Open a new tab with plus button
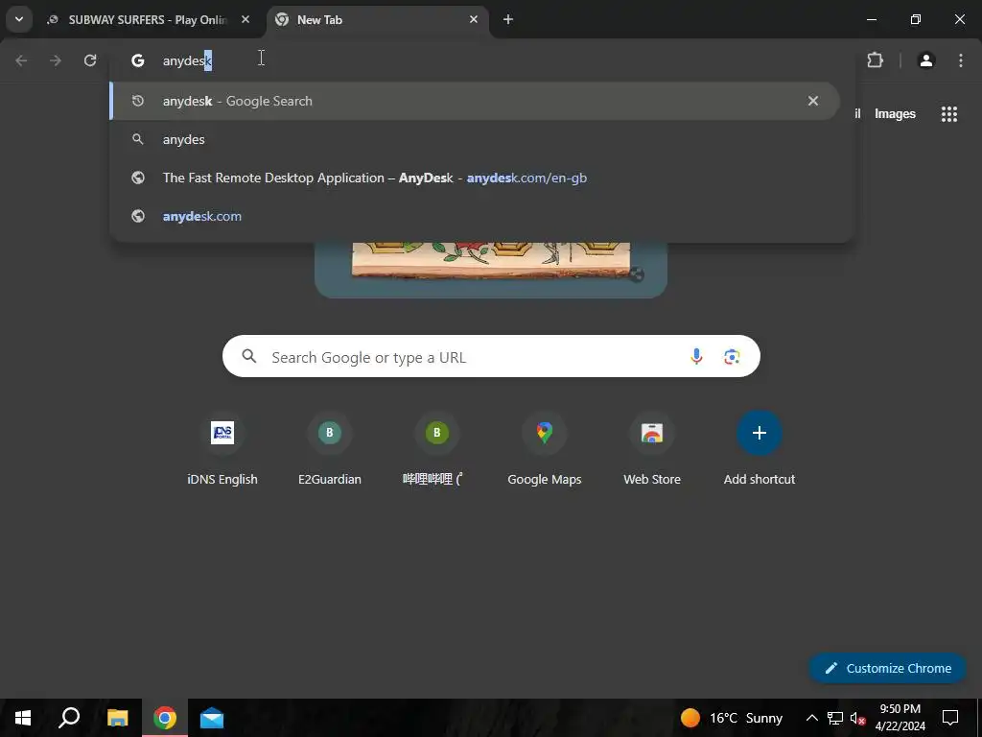 coord(508,19)
